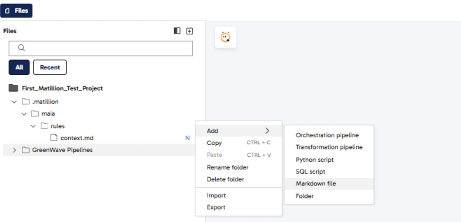Collapse the maia folder chevron
461x222 pixels.
pyautogui.click(x=24, y=114)
